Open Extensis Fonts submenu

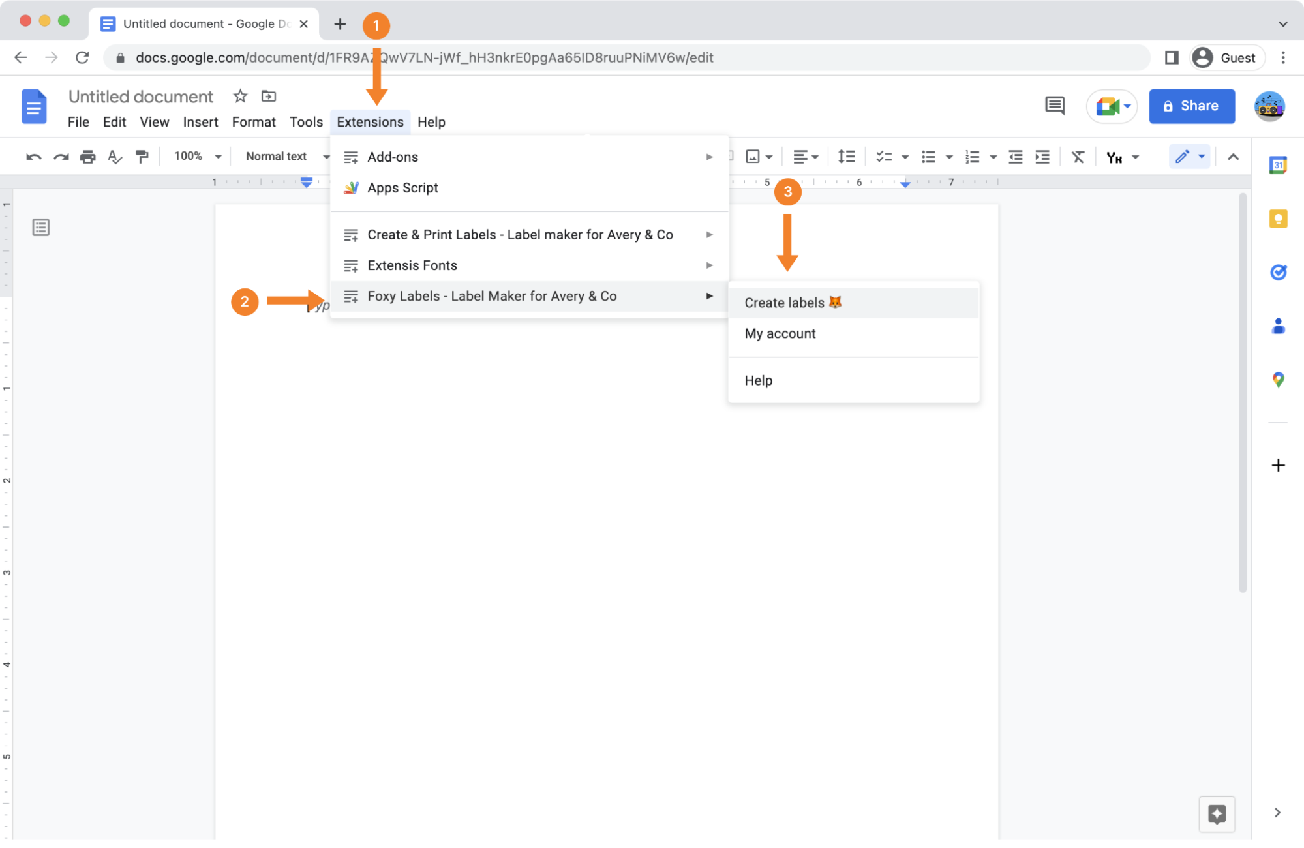pos(529,265)
